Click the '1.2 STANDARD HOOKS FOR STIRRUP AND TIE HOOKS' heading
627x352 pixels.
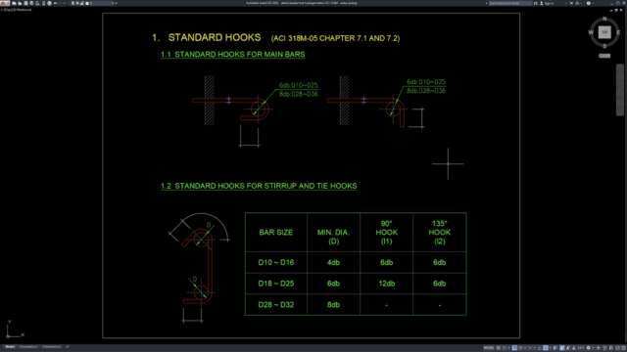(x=259, y=186)
